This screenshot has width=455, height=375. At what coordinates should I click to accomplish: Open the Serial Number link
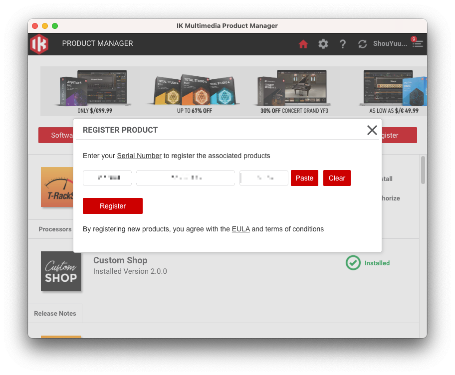pyautogui.click(x=139, y=156)
